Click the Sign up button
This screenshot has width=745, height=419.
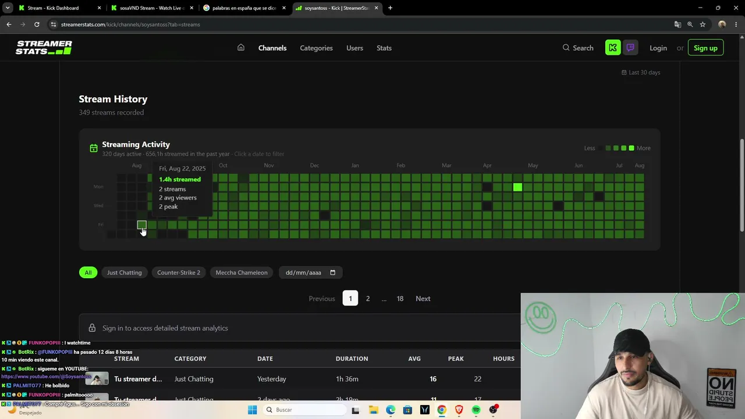(705, 48)
